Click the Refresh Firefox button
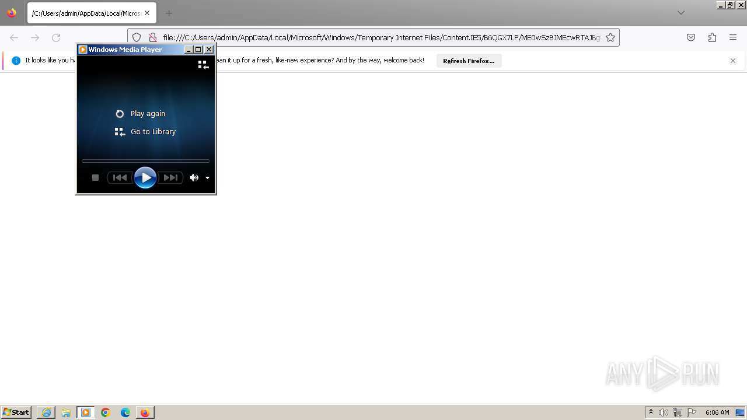 pyautogui.click(x=469, y=61)
